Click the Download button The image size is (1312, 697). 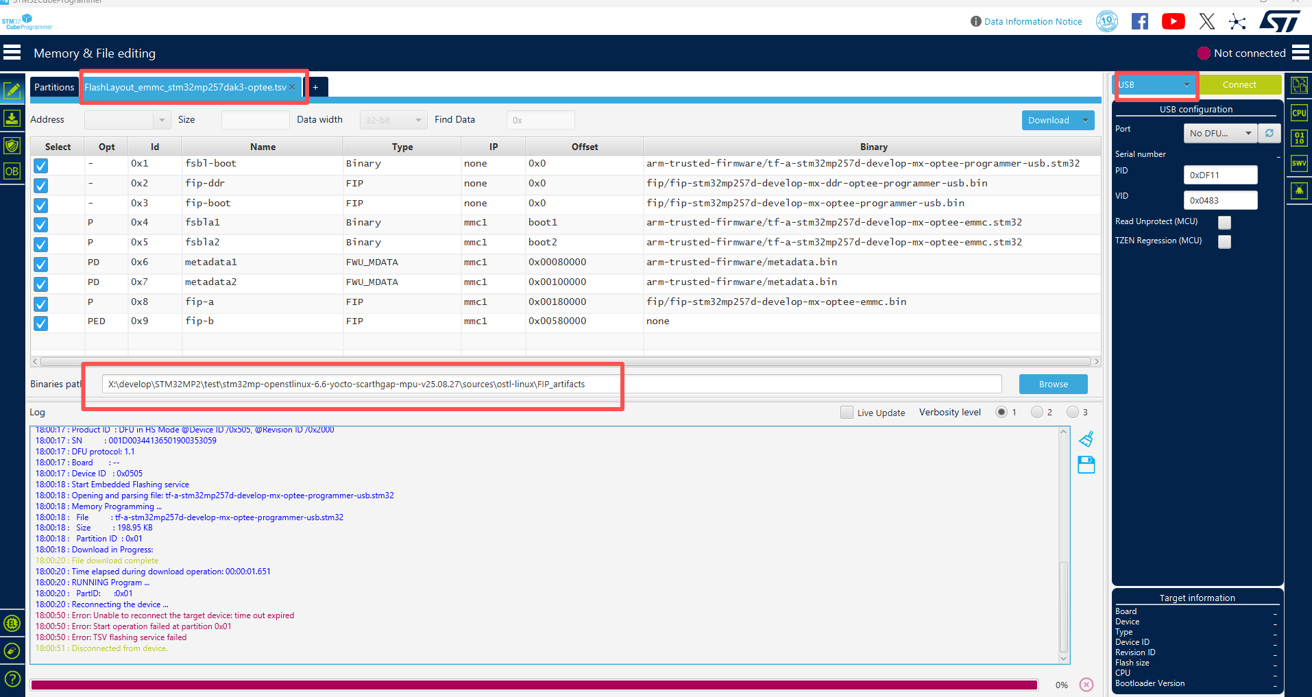point(1049,120)
